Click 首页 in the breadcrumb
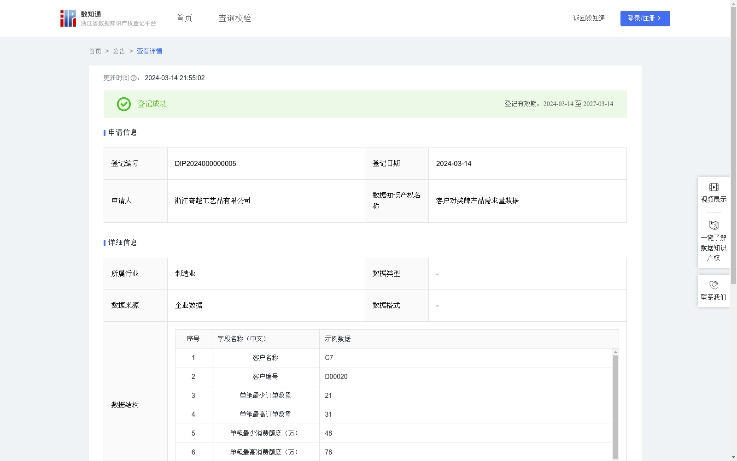Screen dimensions: 737x461 point(95,51)
